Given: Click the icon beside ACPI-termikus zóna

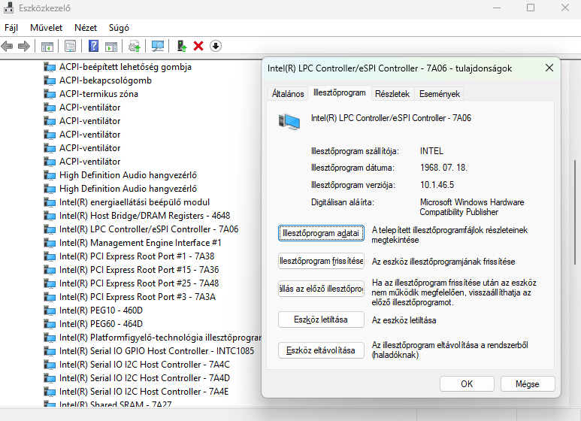Looking at the screenshot, I should [x=50, y=94].
